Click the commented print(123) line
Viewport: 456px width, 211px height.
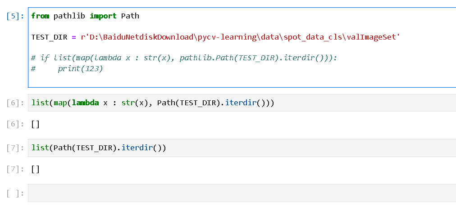67,69
